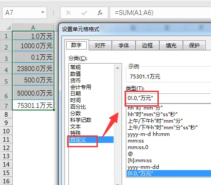Switch to the 对齐 tab
This screenshot has height=185, width=211.
[x=100, y=46]
